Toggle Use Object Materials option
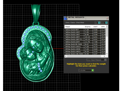 pos(97,60)
